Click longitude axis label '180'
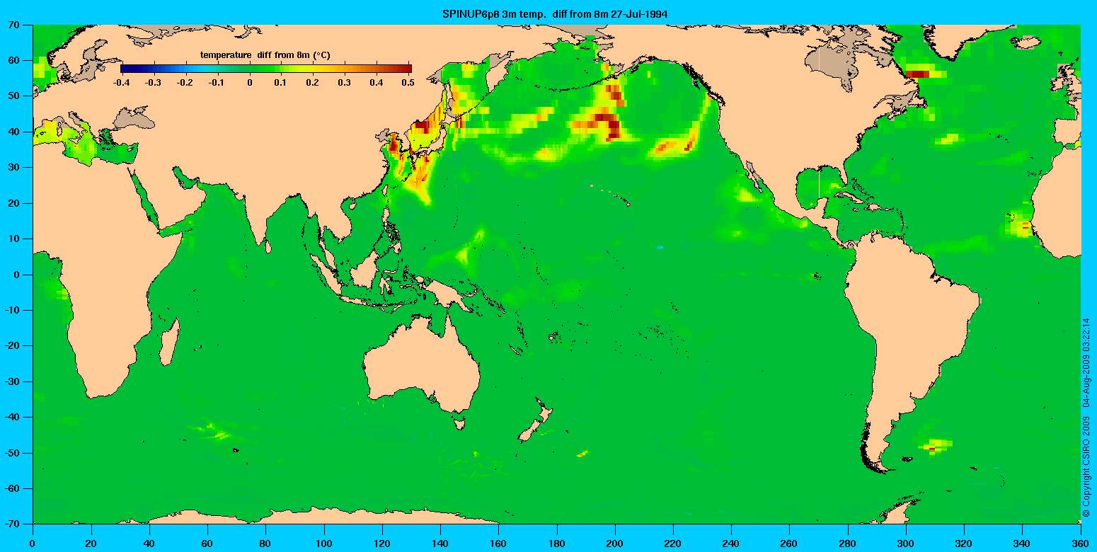The image size is (1097, 552). (556, 544)
